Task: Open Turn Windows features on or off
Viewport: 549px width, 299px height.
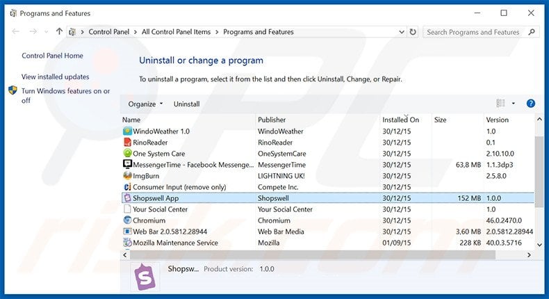Action: pos(65,95)
